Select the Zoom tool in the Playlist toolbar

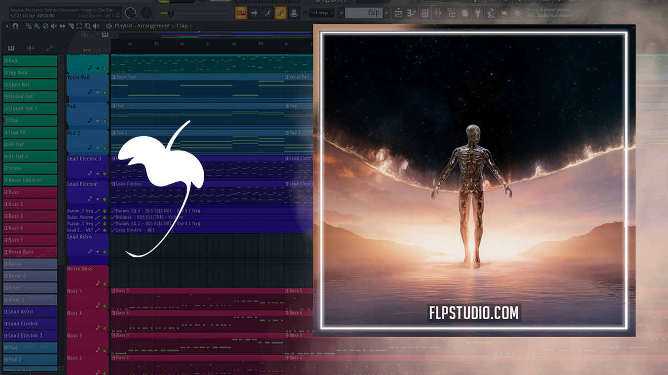[x=87, y=26]
